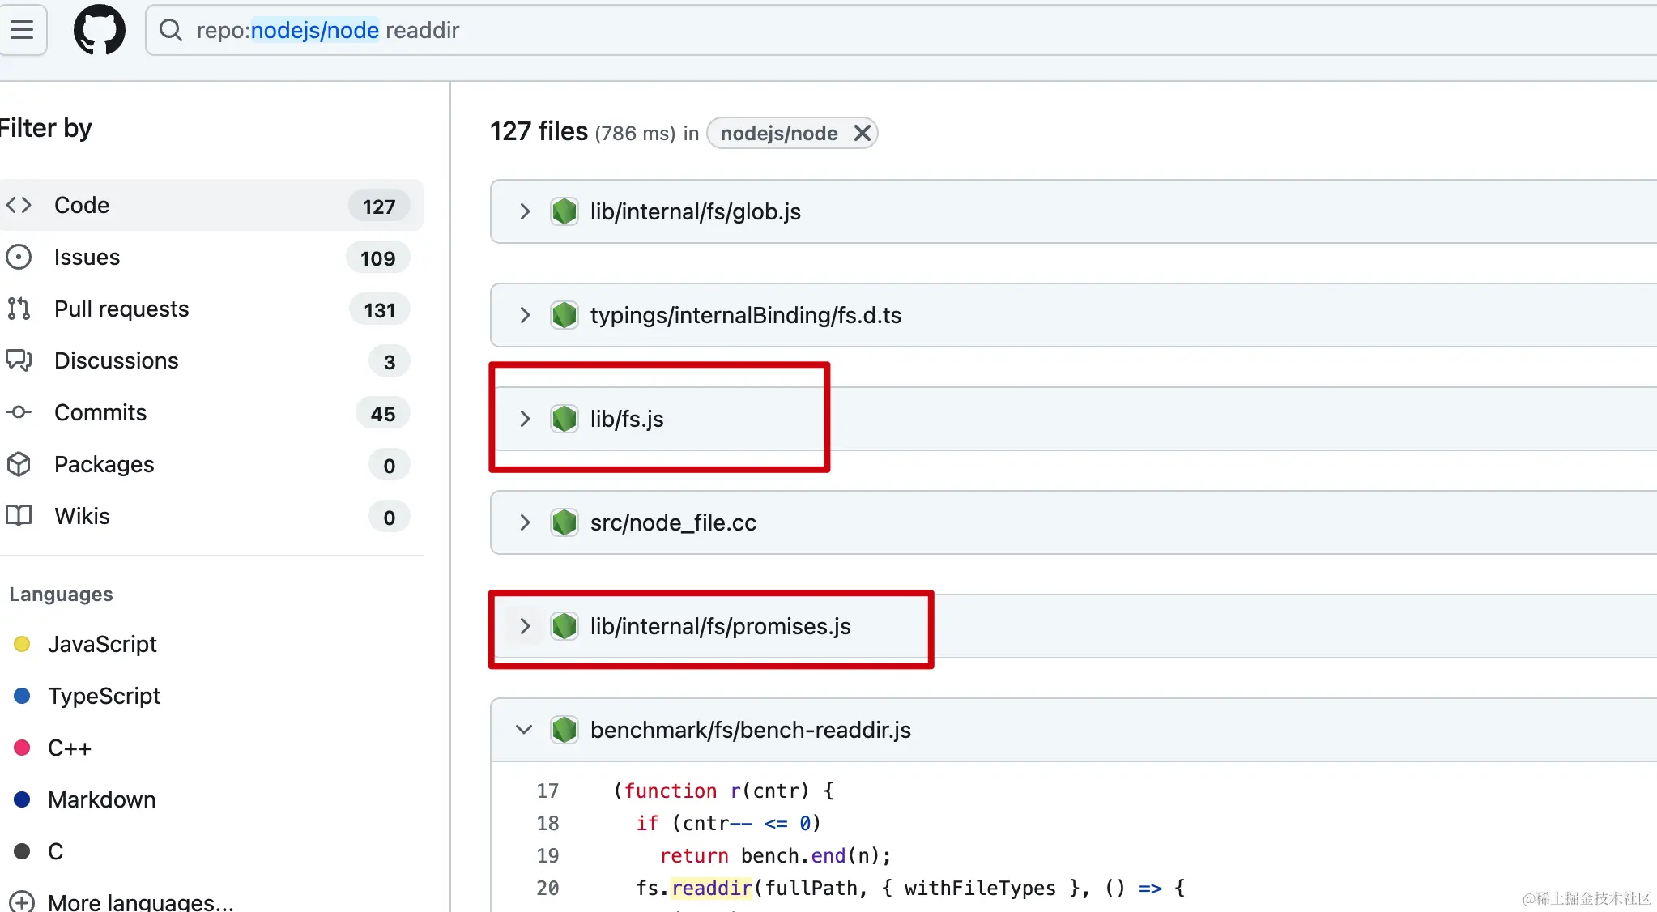Click the Languages section heading
Screen dimensions: 1657x912
click(x=61, y=595)
